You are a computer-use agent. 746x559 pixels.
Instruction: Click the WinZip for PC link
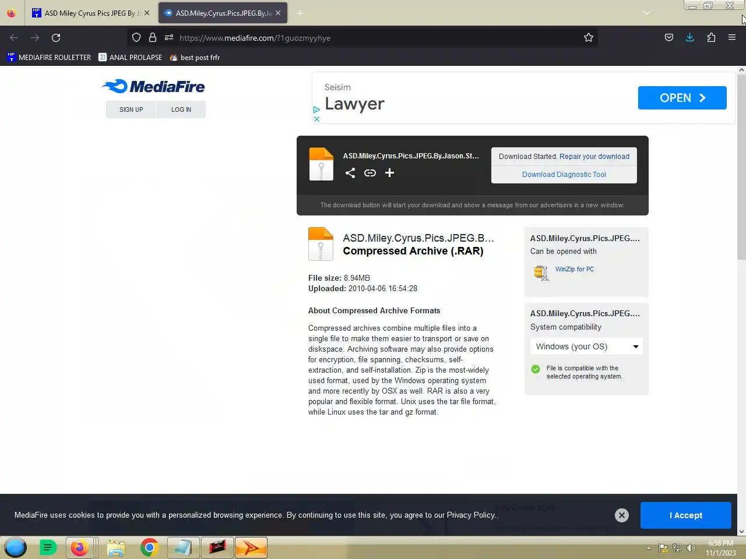(x=575, y=269)
